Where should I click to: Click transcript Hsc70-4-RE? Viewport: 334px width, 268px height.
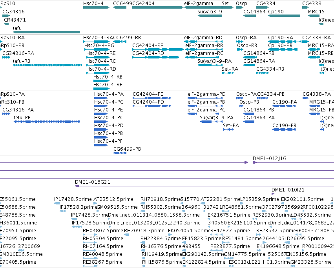[x=98, y=57]
